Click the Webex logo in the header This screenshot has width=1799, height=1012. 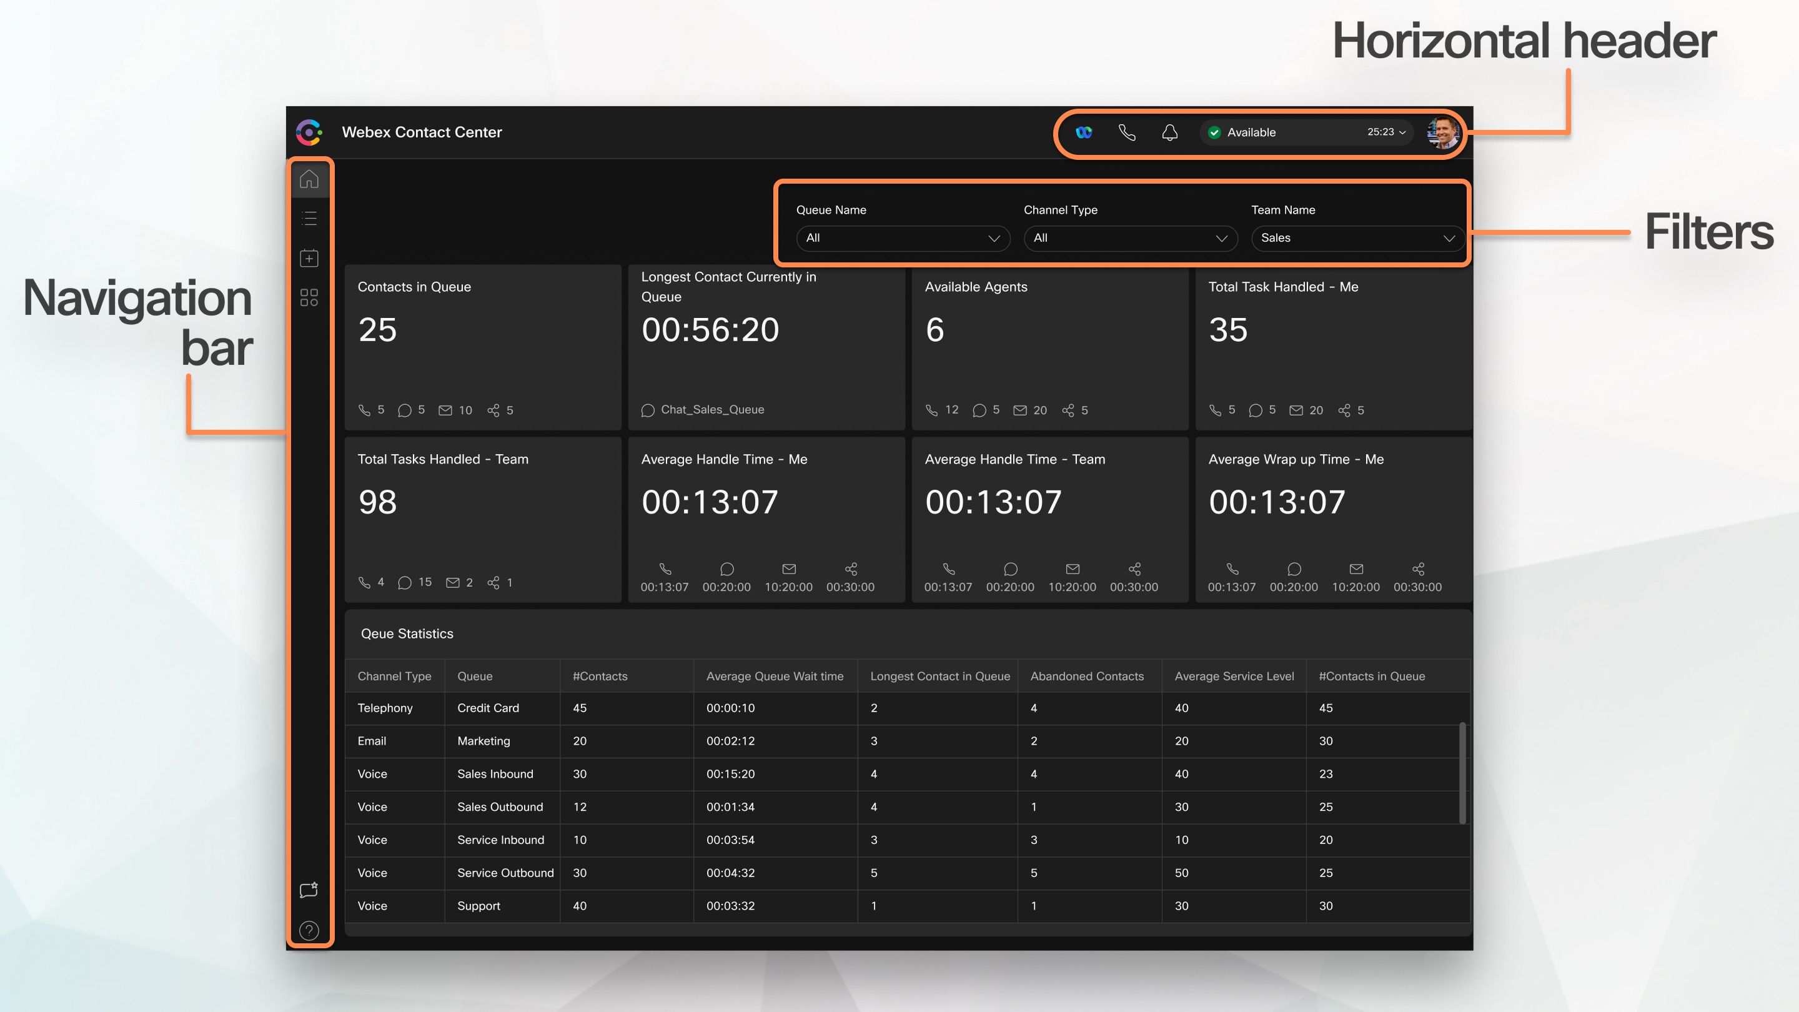click(x=1083, y=132)
